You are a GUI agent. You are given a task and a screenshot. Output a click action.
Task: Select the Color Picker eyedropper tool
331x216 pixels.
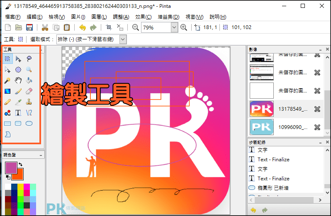[x=18, y=102]
